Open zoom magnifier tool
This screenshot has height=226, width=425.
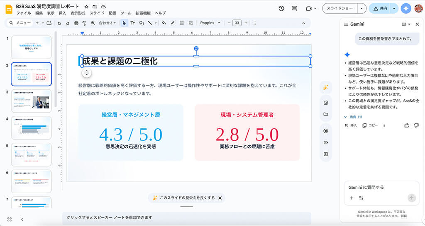coord(93,23)
